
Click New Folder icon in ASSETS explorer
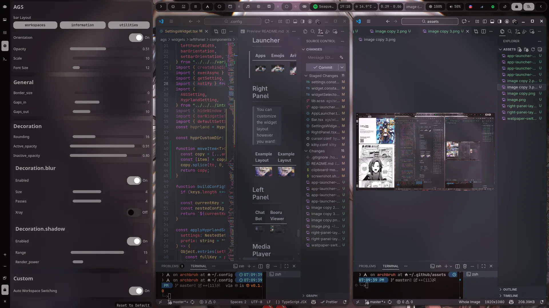(526, 49)
